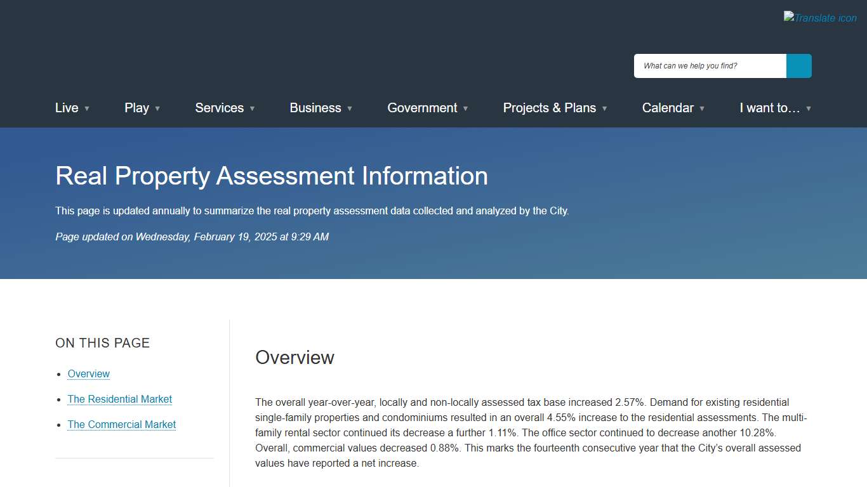Select the Calendar menu item

(x=668, y=108)
